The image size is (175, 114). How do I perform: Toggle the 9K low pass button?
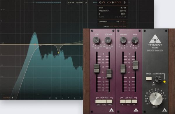pyautogui.click(x=123, y=101)
